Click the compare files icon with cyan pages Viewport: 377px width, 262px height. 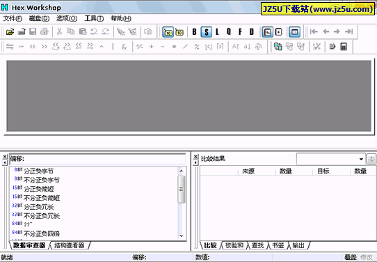278,47
